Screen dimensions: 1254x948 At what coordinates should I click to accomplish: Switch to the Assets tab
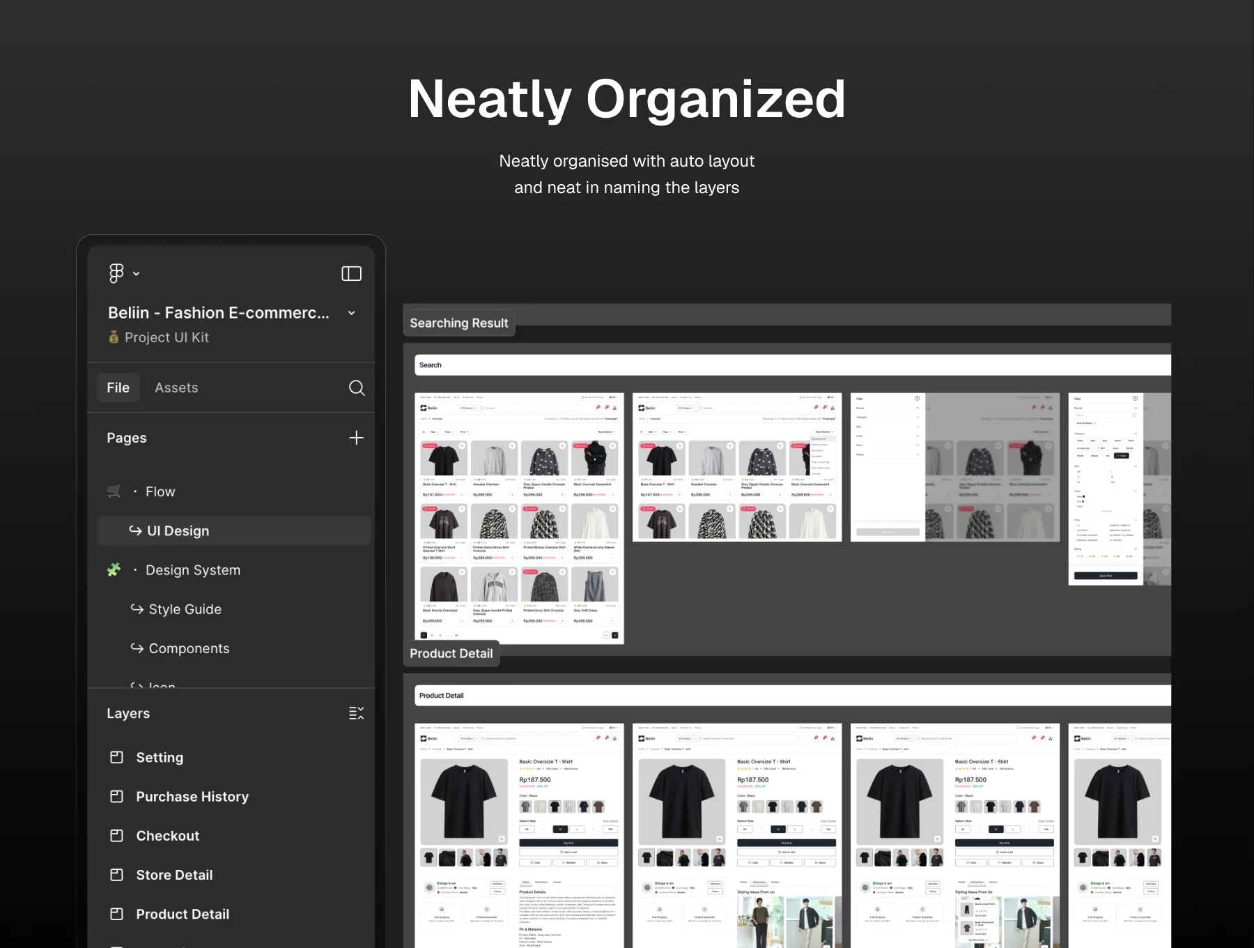pyautogui.click(x=176, y=388)
